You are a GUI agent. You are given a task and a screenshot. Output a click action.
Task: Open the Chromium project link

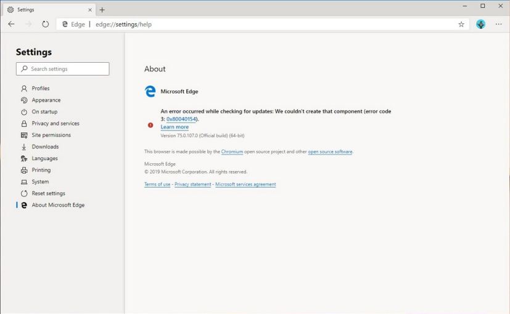(232, 151)
